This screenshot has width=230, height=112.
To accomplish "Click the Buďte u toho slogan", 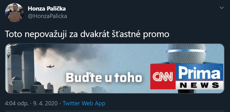I will click(x=104, y=78).
